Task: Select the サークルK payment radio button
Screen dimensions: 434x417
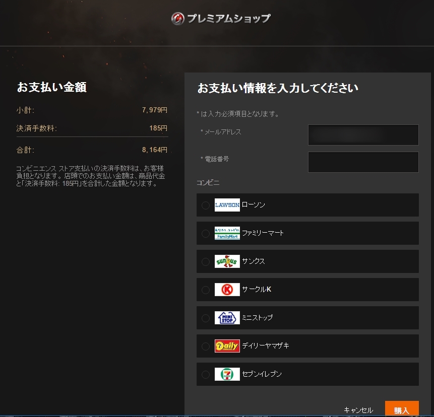Action: coord(206,290)
